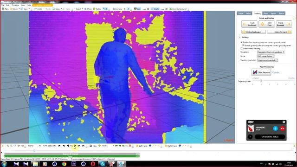Image resolution: width=297 pixels, height=167 pixels.
Task: Open the Jitter Removal Options link
Action: tap(276, 72)
